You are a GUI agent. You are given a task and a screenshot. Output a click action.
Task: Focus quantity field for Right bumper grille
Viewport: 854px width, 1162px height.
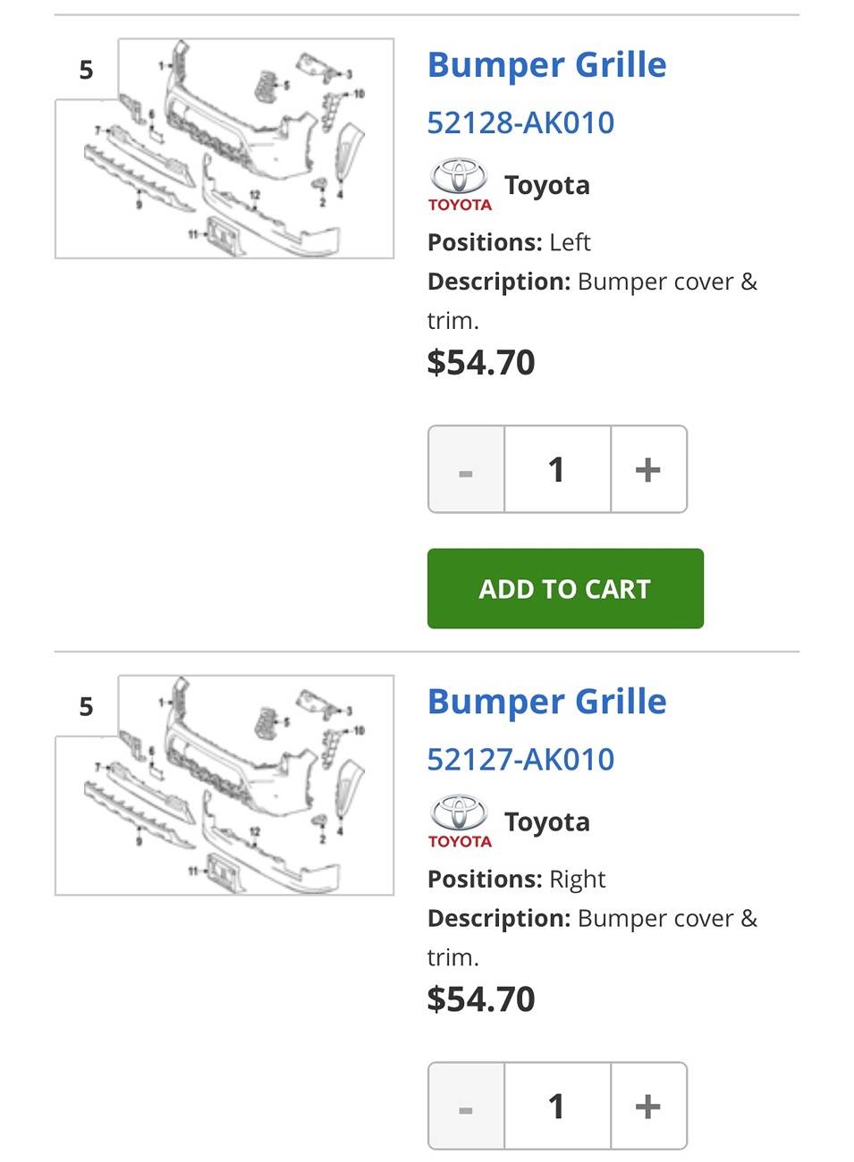557,1106
